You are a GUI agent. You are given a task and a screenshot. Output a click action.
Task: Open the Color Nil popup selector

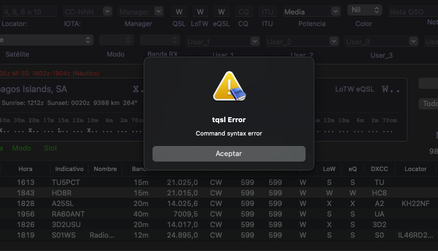[365, 10]
